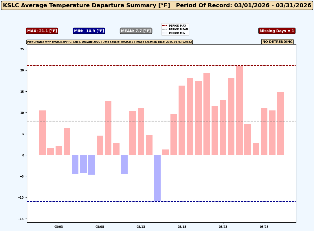Click the KSLC Average Temperature Departure Summary title
Screen dimensions: 314x231
[157, 5]
